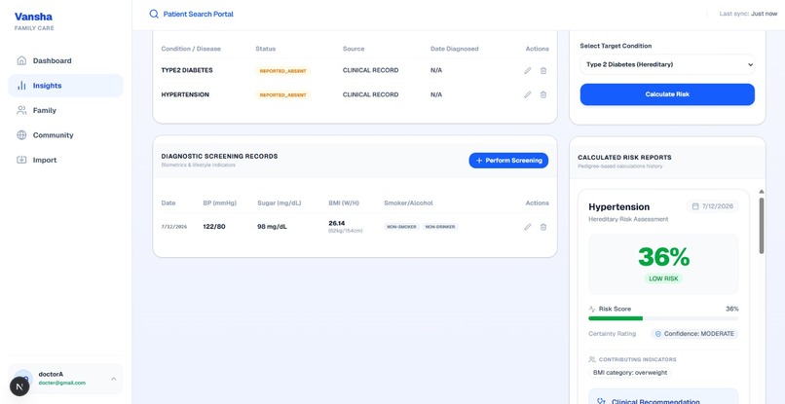The image size is (785, 404).
Task: Open the Select Target Condition dropdown
Action: tap(667, 64)
